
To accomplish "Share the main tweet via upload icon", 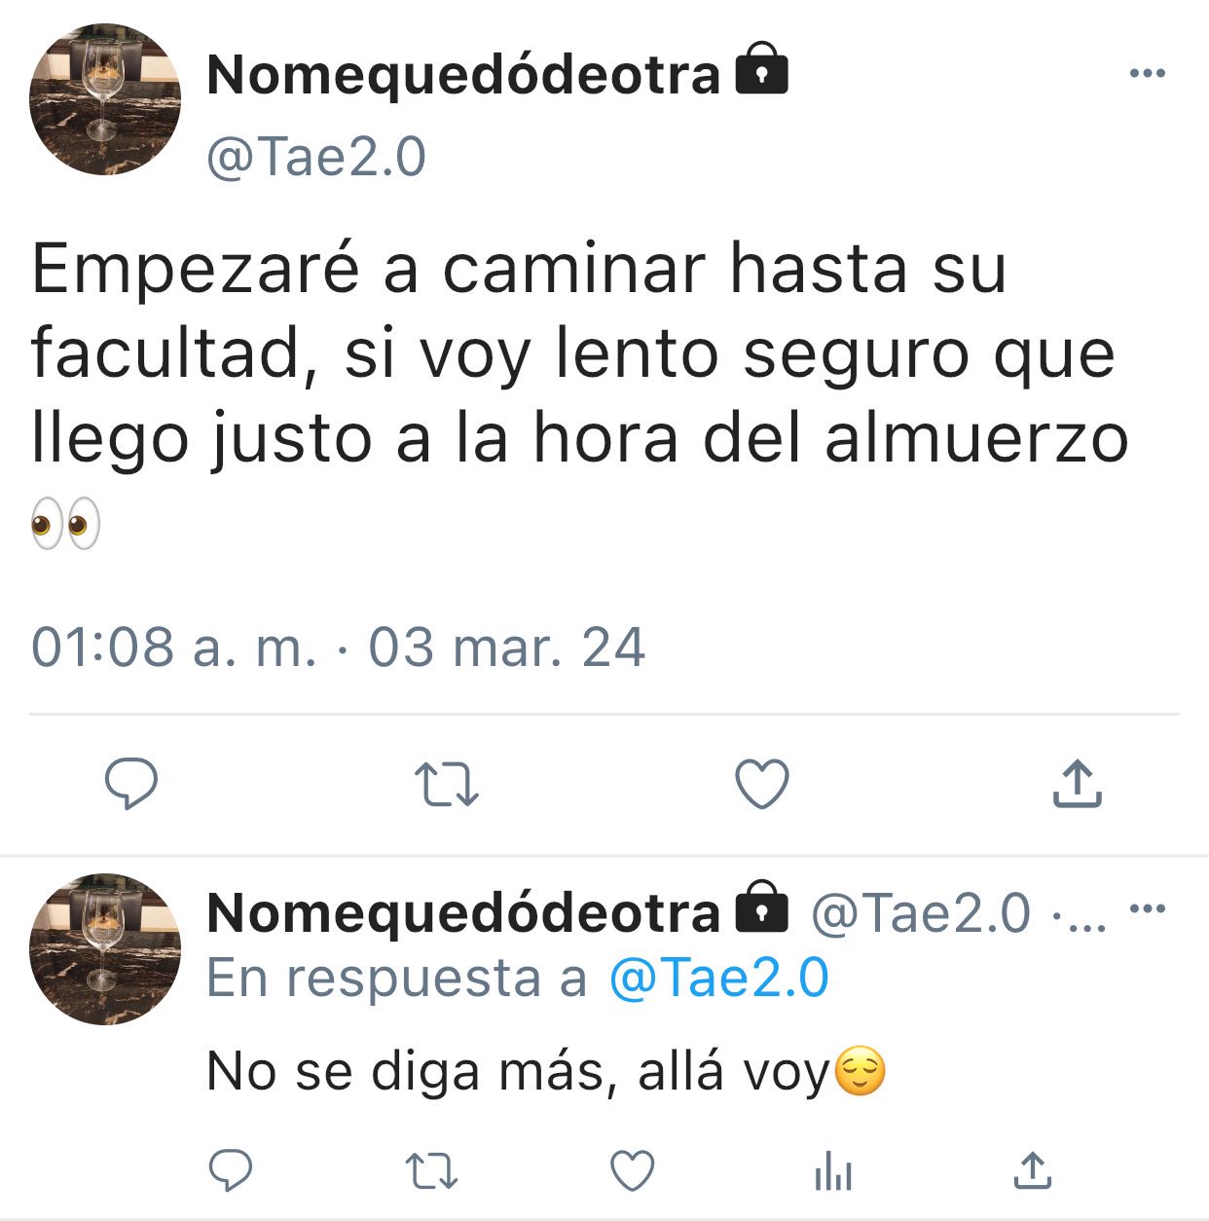I will coord(1078,784).
